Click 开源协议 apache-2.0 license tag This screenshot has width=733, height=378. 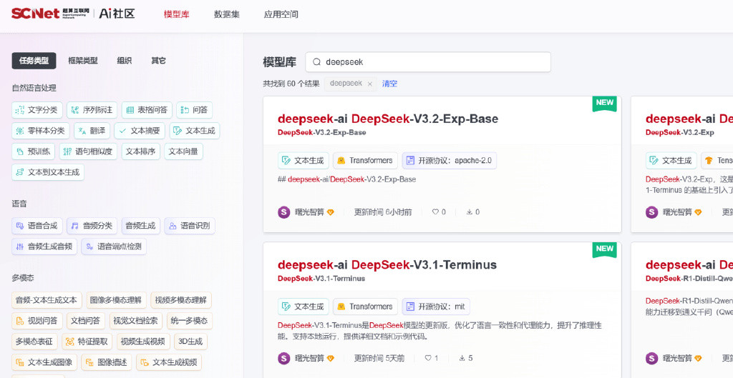[x=450, y=161]
